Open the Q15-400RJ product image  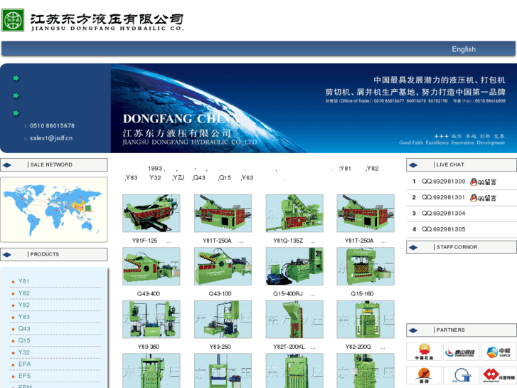294,266
